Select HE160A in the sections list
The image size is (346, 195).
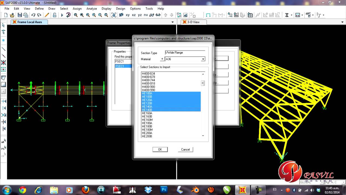pos(171,113)
